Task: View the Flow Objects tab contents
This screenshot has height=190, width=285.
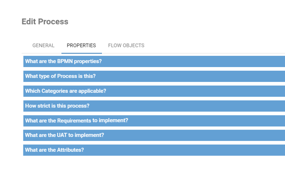Action: coord(126,45)
